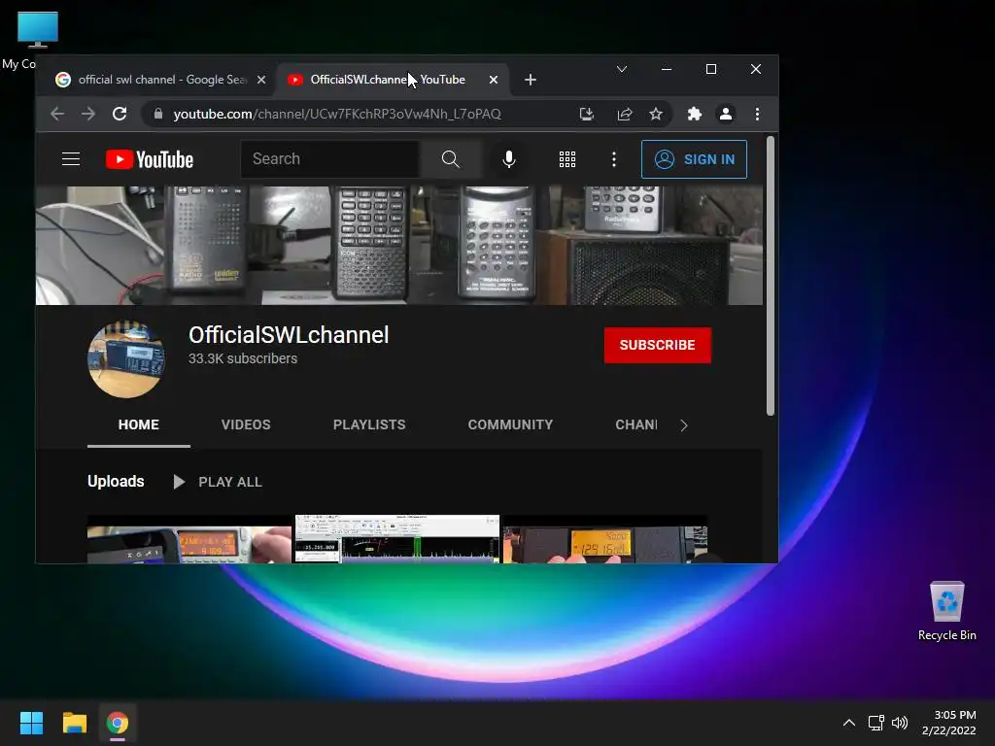Image resolution: width=995 pixels, height=746 pixels.
Task: Open taskbar clock showing 3:05 PM
Action: point(948,723)
